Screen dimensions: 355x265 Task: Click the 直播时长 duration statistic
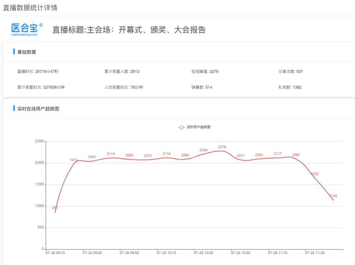(37, 71)
